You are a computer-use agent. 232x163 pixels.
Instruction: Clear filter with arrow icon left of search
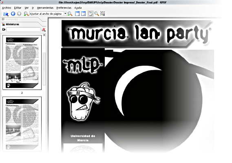point(4,30)
